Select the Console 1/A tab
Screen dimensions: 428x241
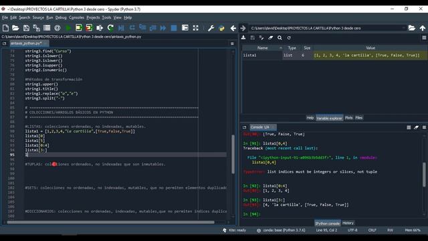pos(263,127)
